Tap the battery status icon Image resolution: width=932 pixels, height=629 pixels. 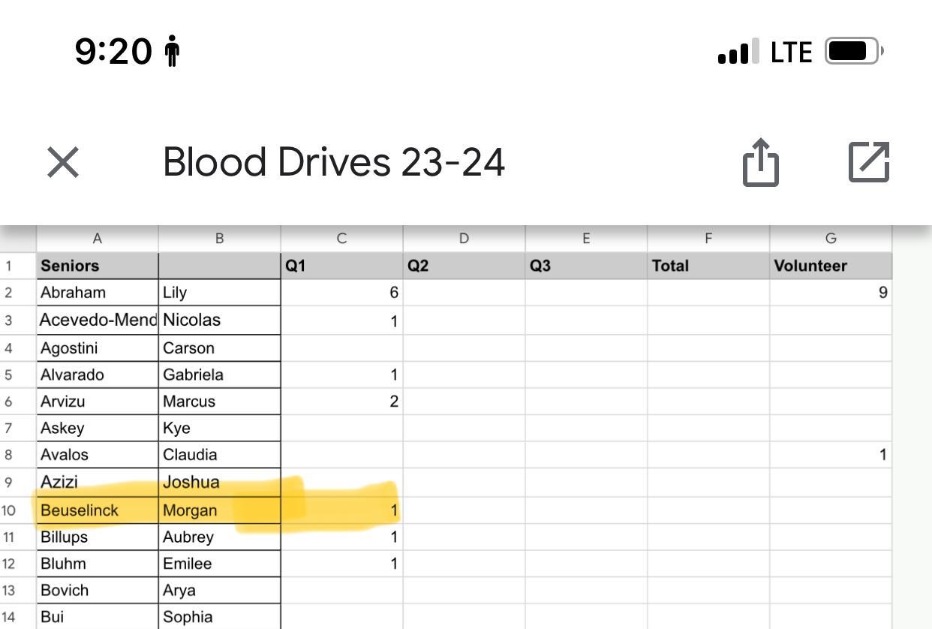tap(854, 52)
